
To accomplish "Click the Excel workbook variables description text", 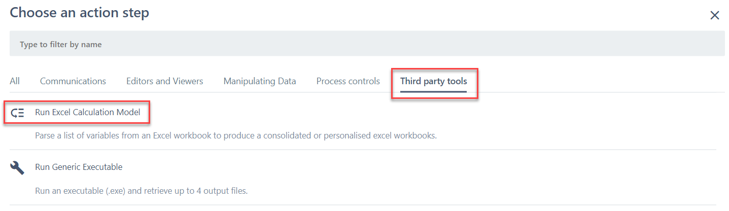I will click(x=236, y=136).
